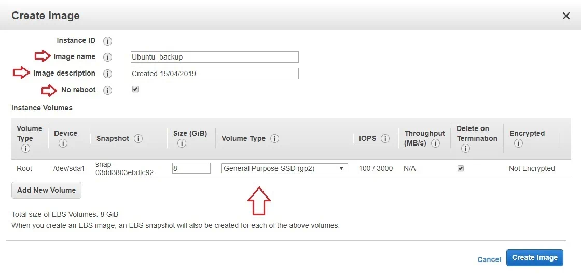581x275 pixels.
Task: Click info icon next to No reboot
Action: pyautogui.click(x=107, y=91)
